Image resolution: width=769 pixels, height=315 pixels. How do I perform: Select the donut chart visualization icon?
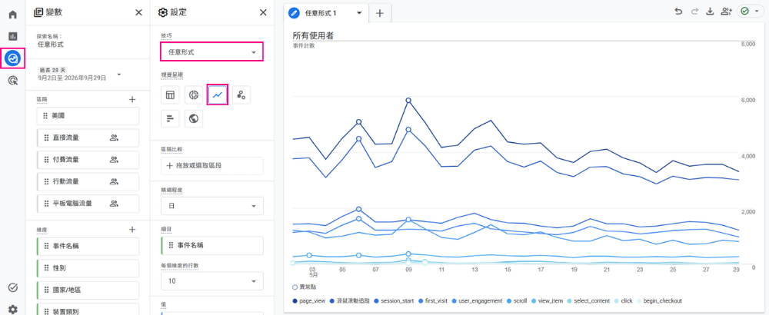[x=194, y=95]
